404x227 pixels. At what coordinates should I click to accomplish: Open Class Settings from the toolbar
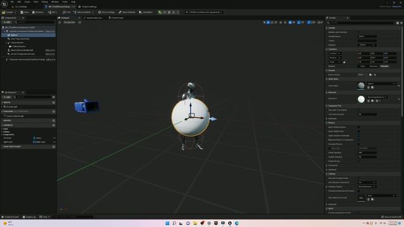[106, 12]
